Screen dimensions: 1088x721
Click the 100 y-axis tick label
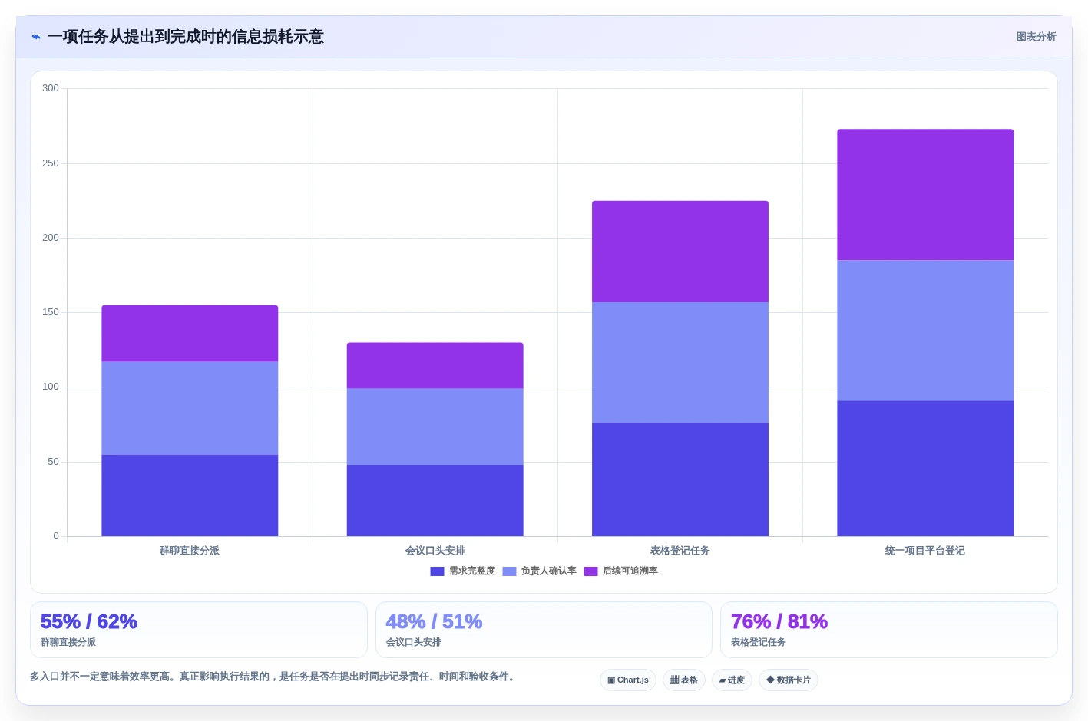[51, 387]
